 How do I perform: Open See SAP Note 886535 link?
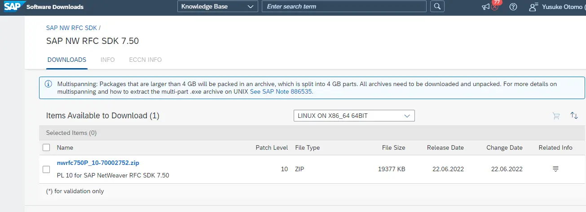[282, 91]
